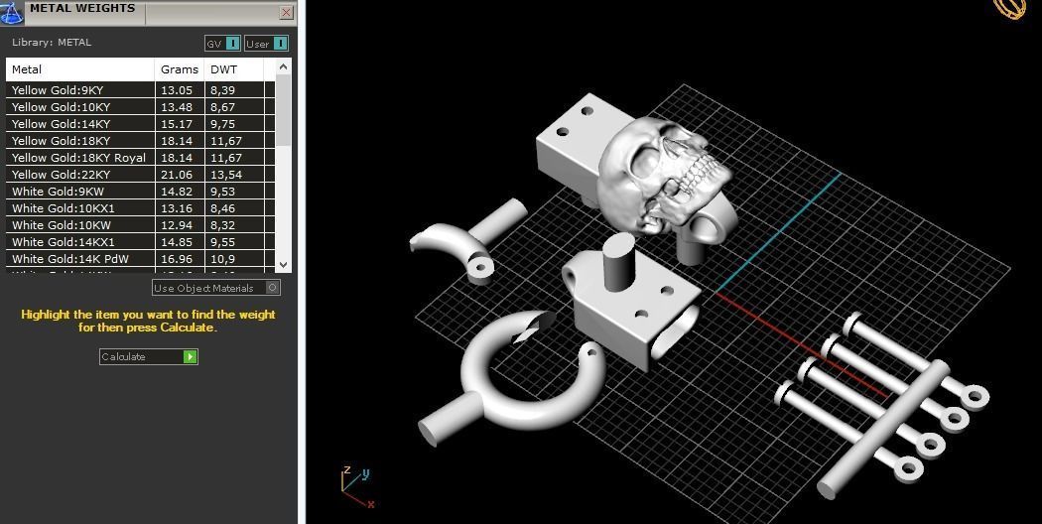Toggle the User library switch
This screenshot has width=1042, height=524.
tap(267, 44)
